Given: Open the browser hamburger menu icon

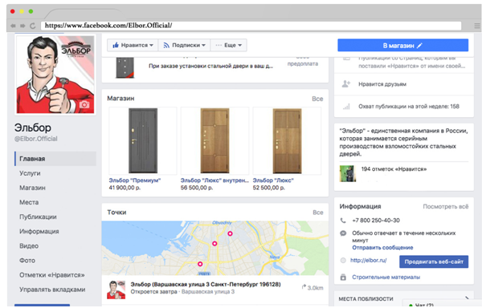Looking at the screenshot, I should coord(477,26).
